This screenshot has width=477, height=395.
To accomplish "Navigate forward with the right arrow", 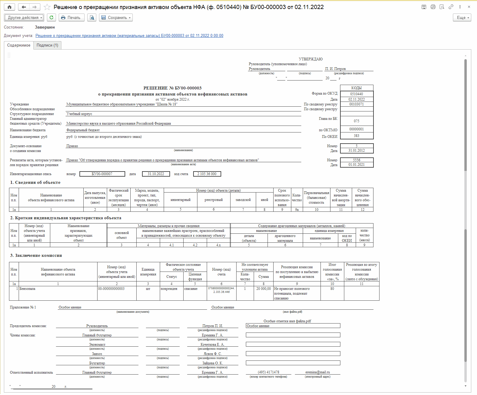I will [x=35, y=7].
